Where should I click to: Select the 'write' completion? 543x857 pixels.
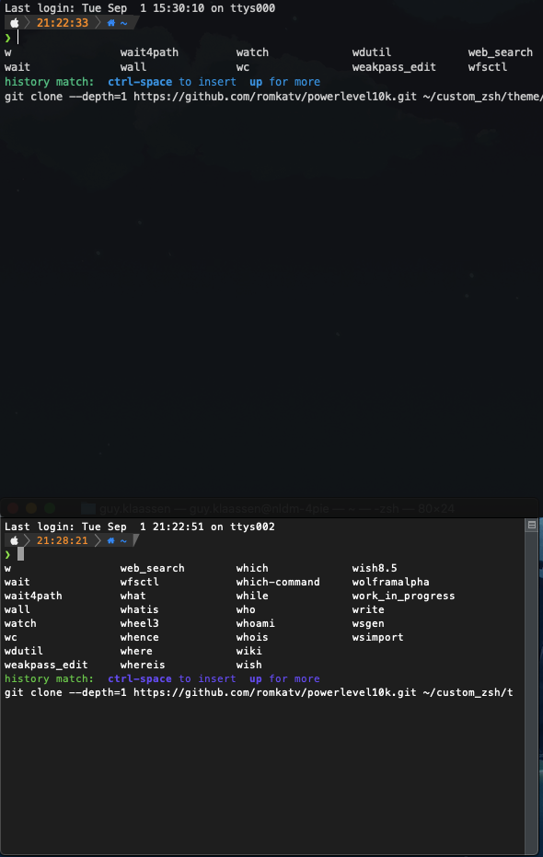pos(368,609)
